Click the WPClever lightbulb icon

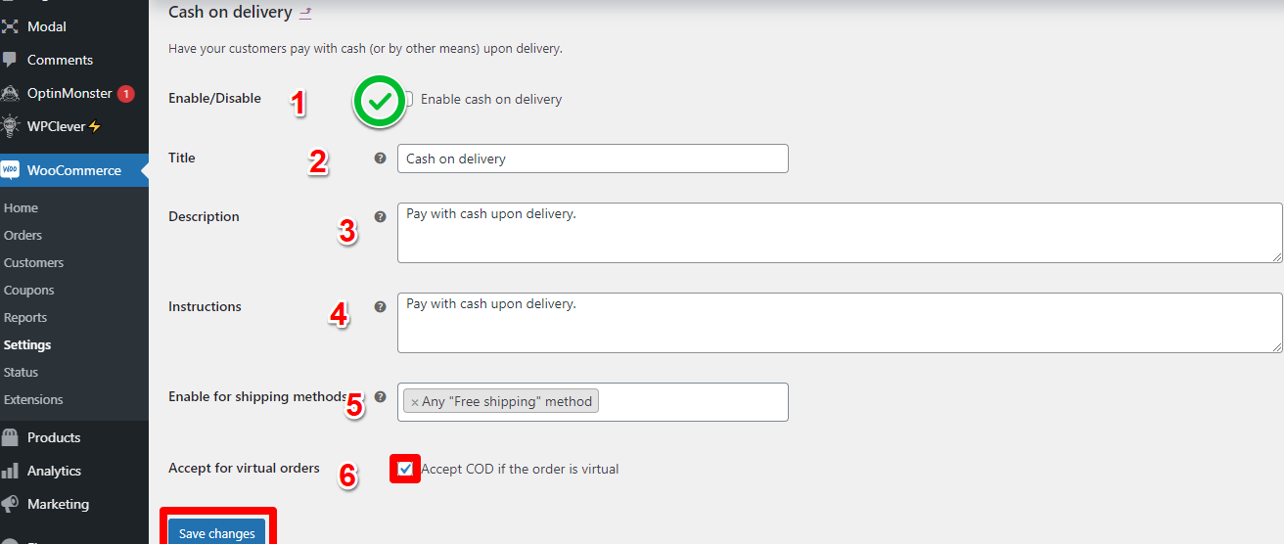pos(11,126)
